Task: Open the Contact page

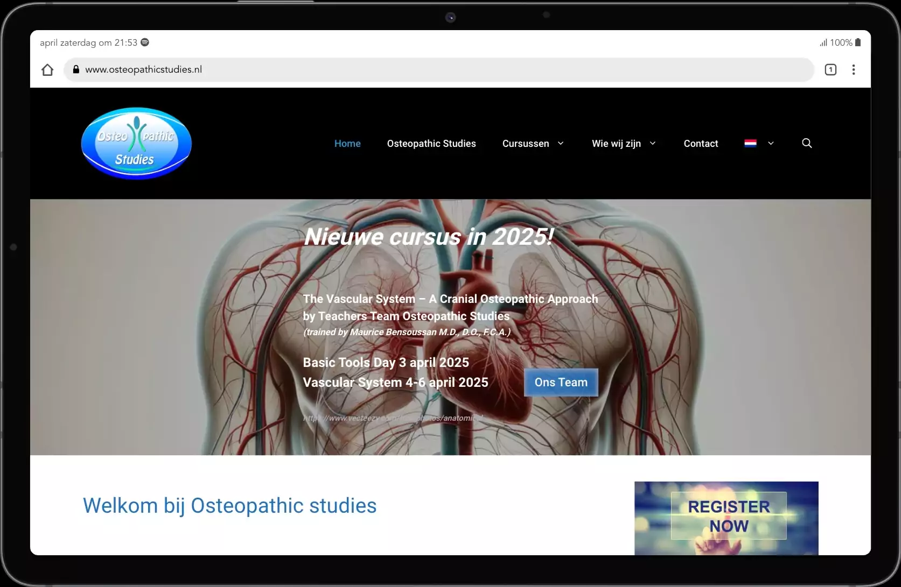Action: (701, 144)
